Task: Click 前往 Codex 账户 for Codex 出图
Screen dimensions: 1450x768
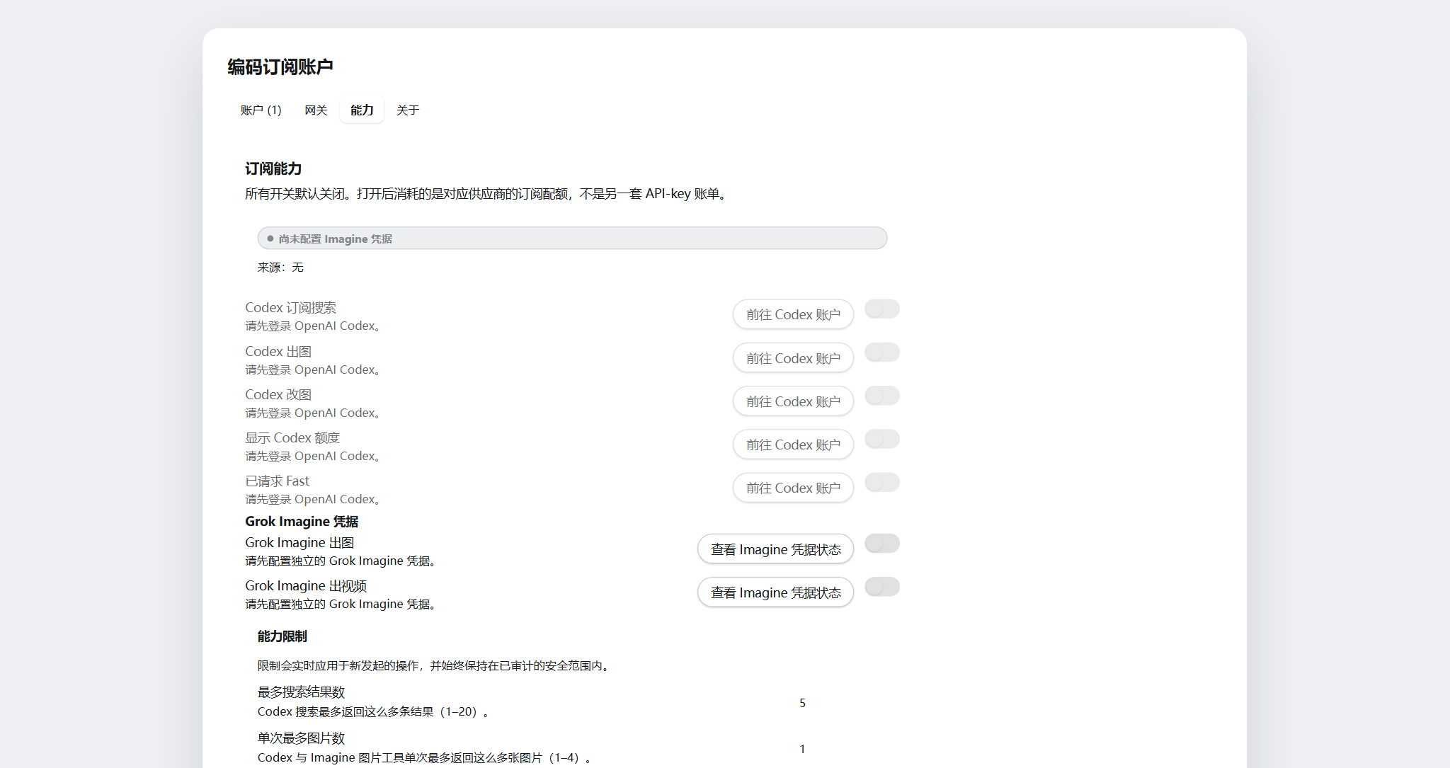Action: (x=793, y=358)
